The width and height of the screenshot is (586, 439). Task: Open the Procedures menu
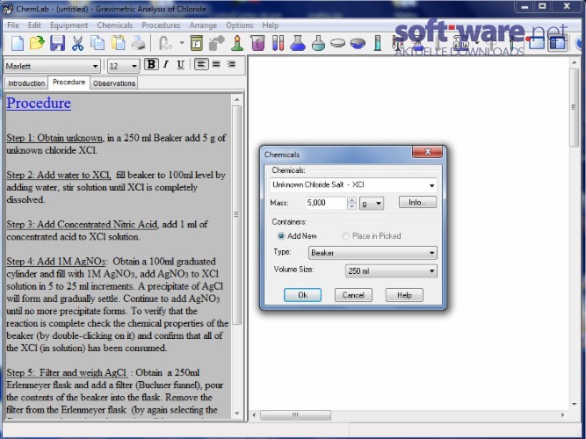161,25
